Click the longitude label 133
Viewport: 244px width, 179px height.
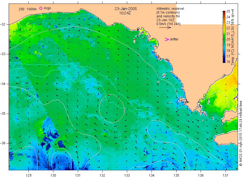[x=127, y=175]
